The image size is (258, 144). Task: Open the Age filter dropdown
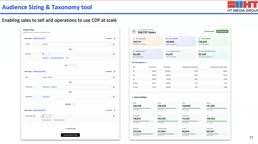coord(76,77)
